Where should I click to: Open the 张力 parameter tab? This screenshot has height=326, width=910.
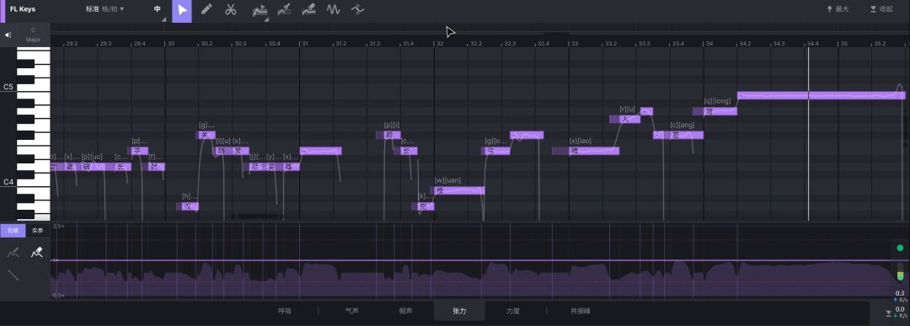(x=460, y=311)
